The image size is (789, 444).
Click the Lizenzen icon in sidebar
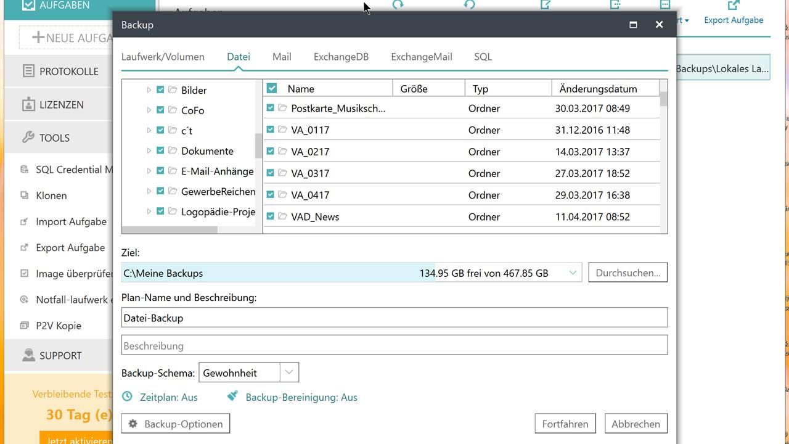[x=28, y=105]
